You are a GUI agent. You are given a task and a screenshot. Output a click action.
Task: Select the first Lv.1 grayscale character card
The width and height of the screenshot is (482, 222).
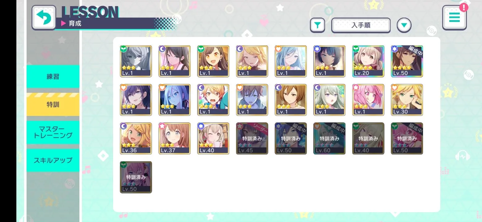point(136,61)
